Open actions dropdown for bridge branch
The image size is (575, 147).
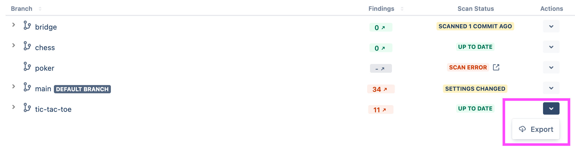click(x=551, y=26)
